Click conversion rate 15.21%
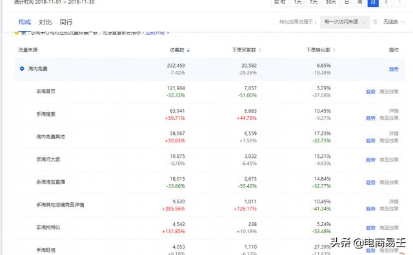This screenshot has height=255, width=413. (x=323, y=156)
